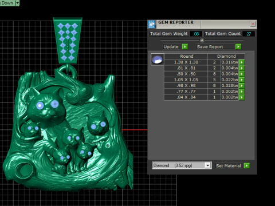Click green arrow for .84 X .84 row
275x206 pixels.
[x=242, y=97]
